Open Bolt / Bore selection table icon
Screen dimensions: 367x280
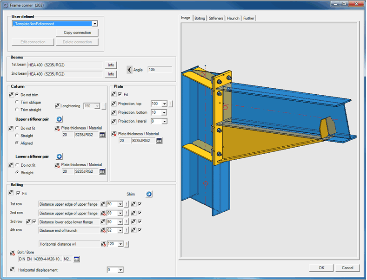click(77, 259)
